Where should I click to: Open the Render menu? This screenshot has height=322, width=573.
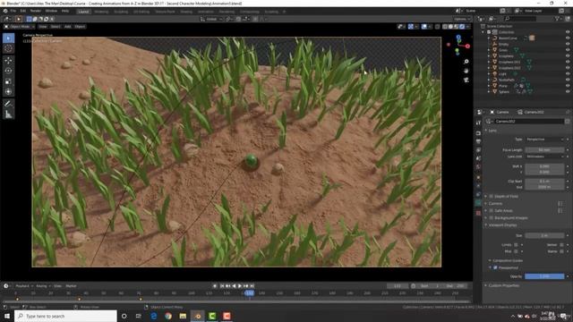pos(36,12)
